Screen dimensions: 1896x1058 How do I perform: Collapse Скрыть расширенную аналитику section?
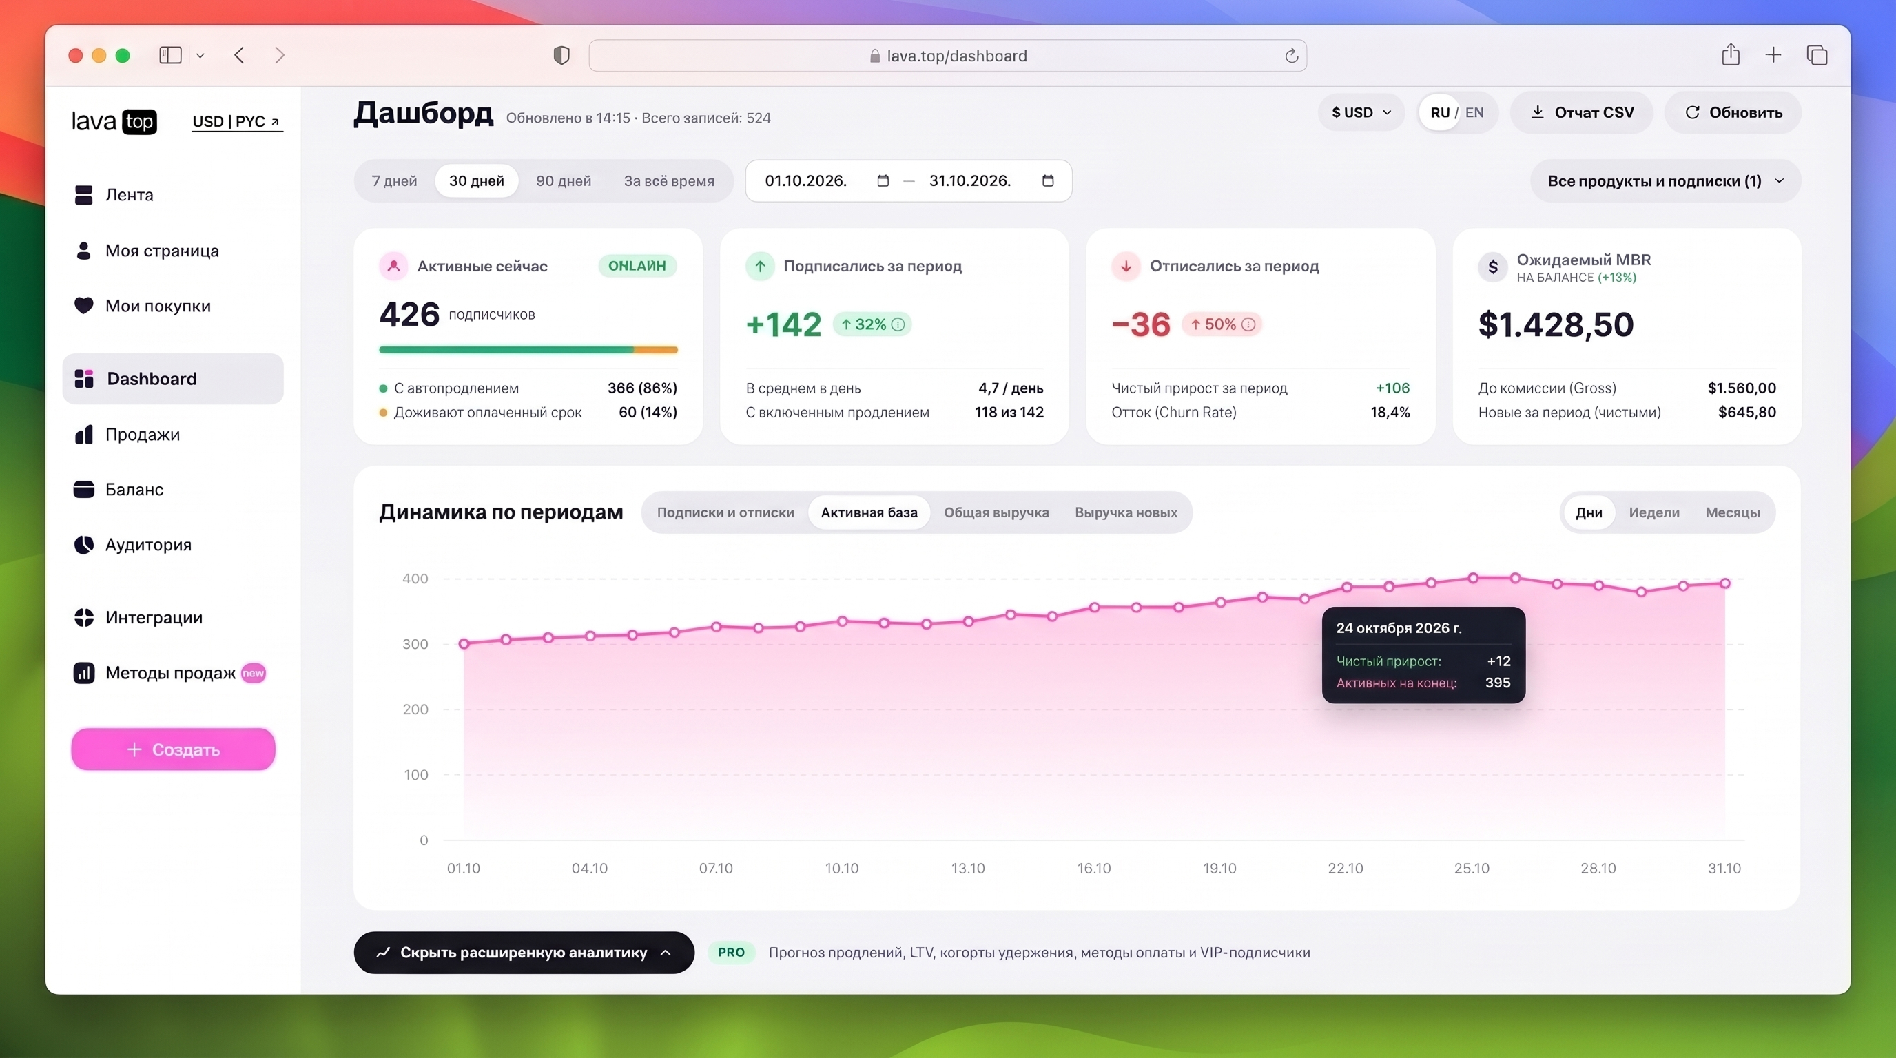coord(524,953)
